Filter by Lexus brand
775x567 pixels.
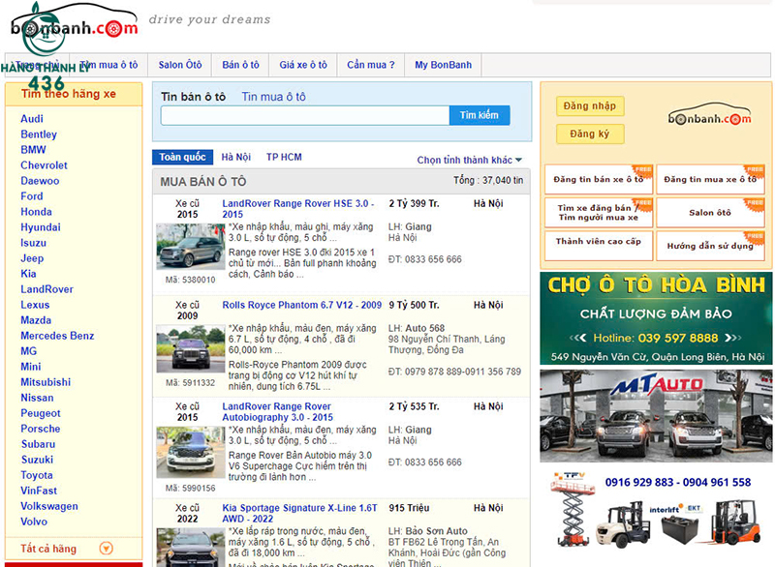pos(35,305)
